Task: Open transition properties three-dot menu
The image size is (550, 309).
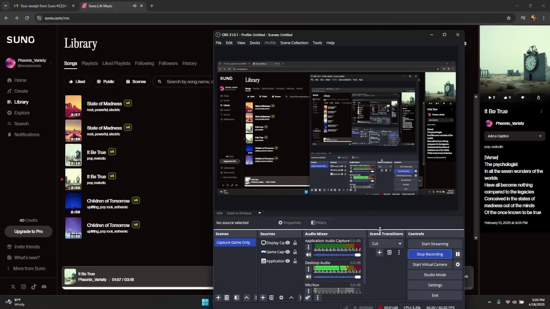Action: [x=399, y=252]
